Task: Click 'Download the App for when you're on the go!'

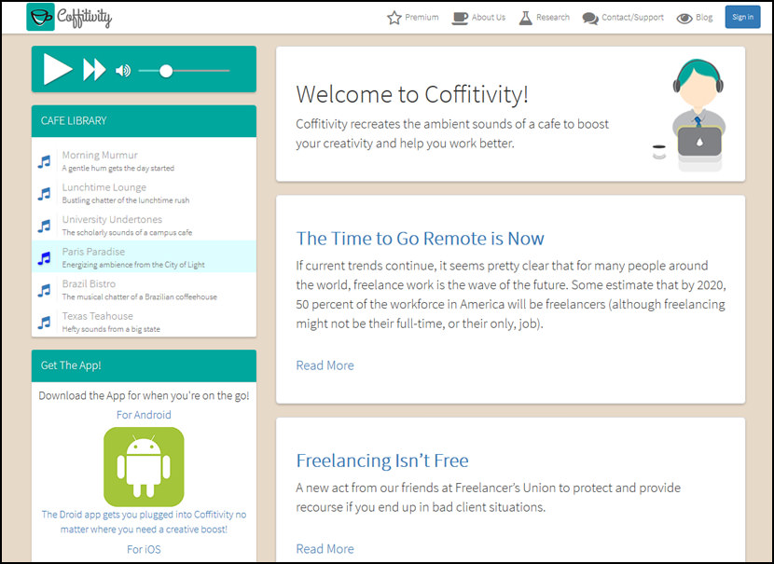Action: (x=144, y=396)
